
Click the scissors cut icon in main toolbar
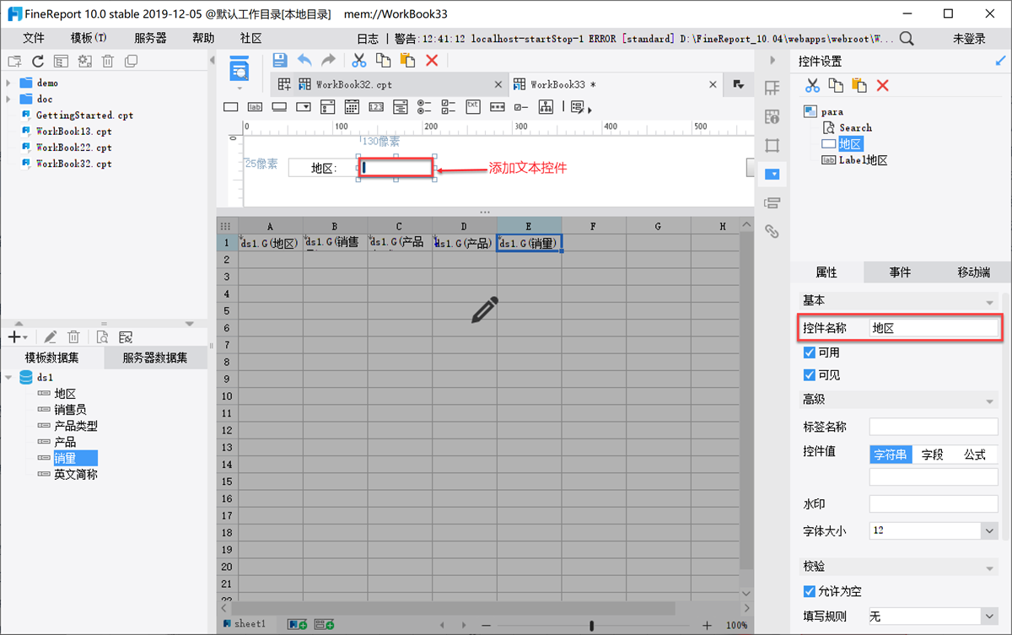click(x=359, y=61)
